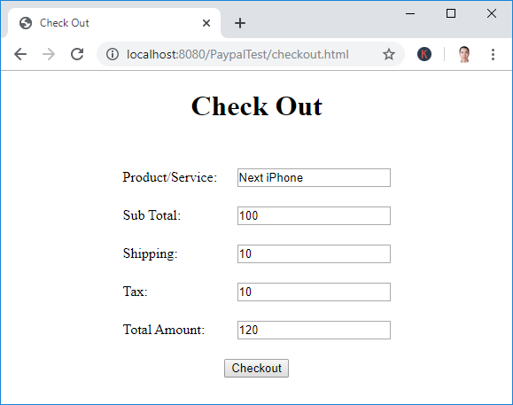Click the Check Out page heading
The width and height of the screenshot is (513, 405).
pyautogui.click(x=257, y=106)
